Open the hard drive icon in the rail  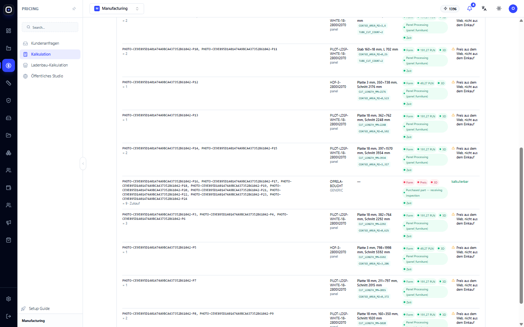click(9, 118)
